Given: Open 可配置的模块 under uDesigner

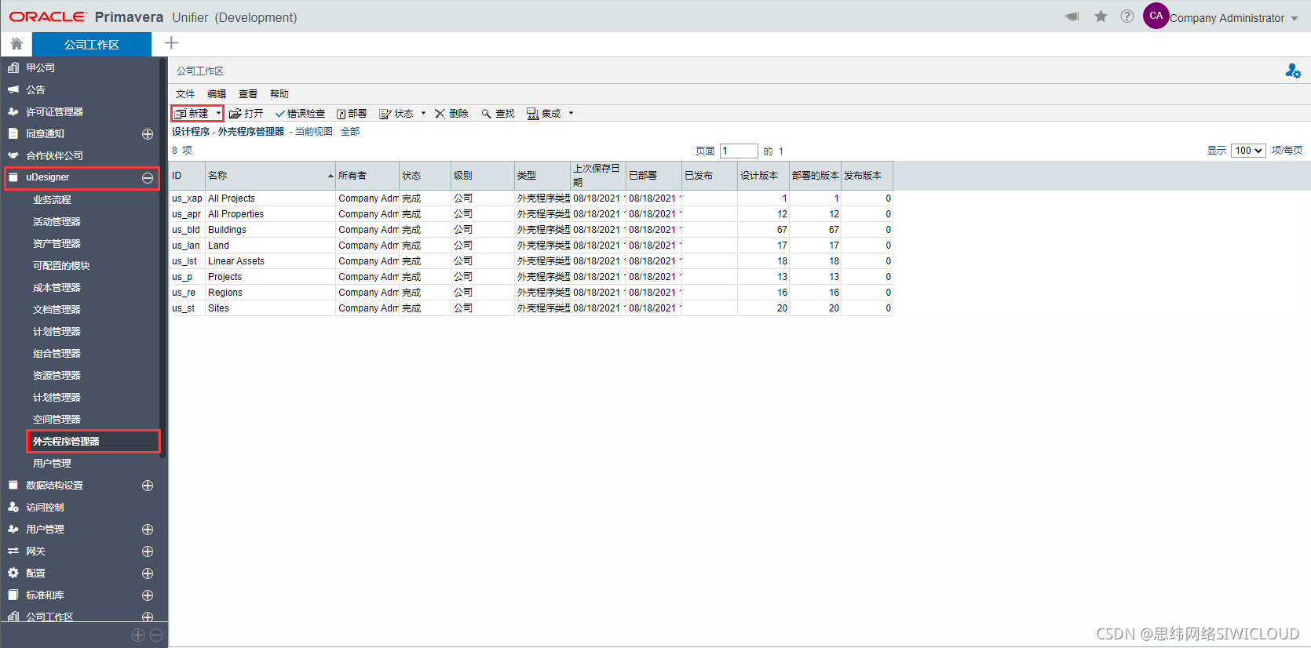Looking at the screenshot, I should tap(61, 266).
